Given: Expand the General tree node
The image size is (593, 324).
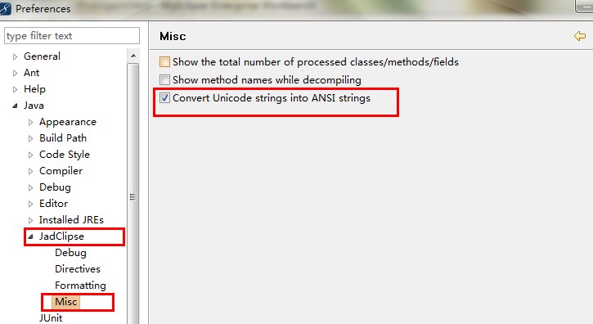Looking at the screenshot, I should click(15, 56).
